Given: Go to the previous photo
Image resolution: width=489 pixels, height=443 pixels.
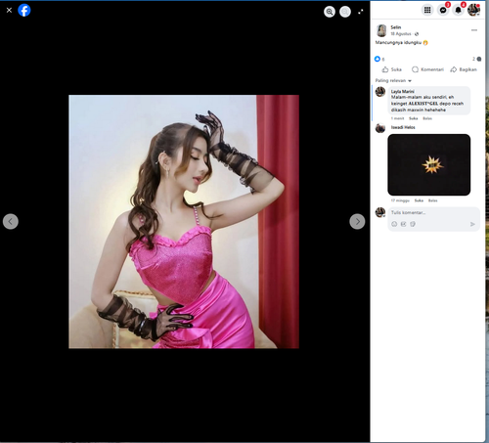Looking at the screenshot, I should pyautogui.click(x=11, y=221).
